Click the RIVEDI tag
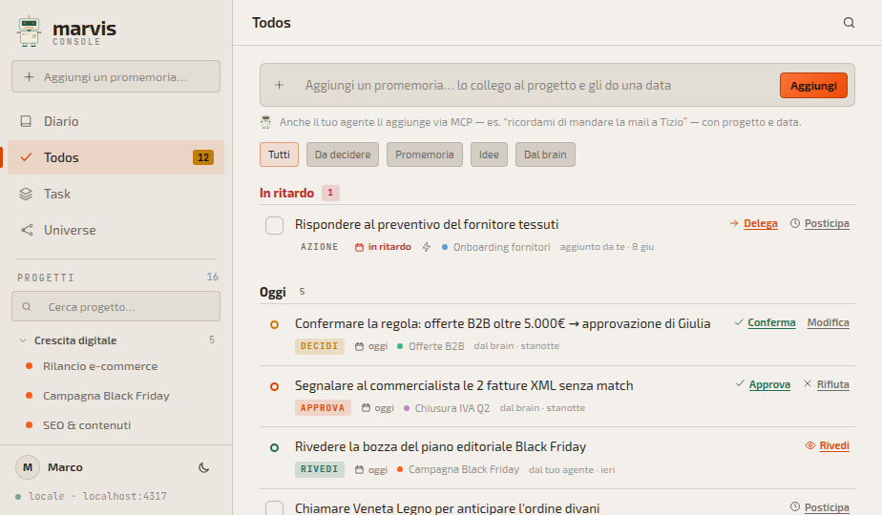Viewport: 882px width, 515px height. coord(319,469)
